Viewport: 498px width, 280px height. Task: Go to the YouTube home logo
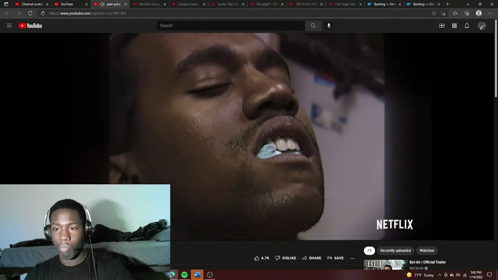(x=30, y=26)
